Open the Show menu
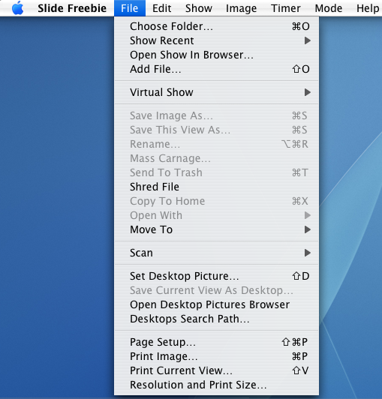Image resolution: width=382 pixels, height=399 pixels. point(199,8)
